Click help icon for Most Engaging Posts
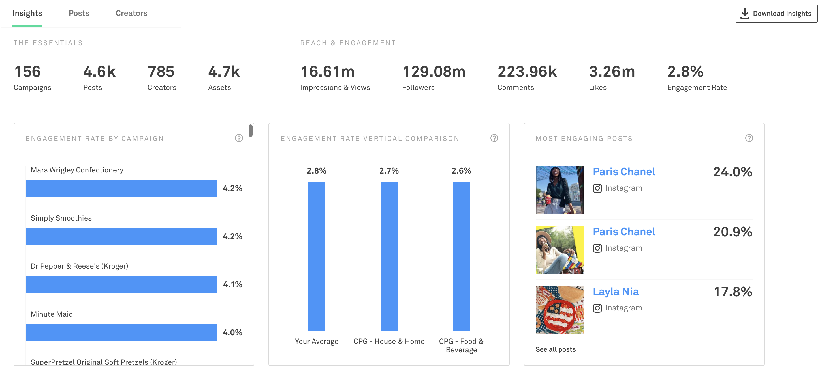 [x=749, y=138]
